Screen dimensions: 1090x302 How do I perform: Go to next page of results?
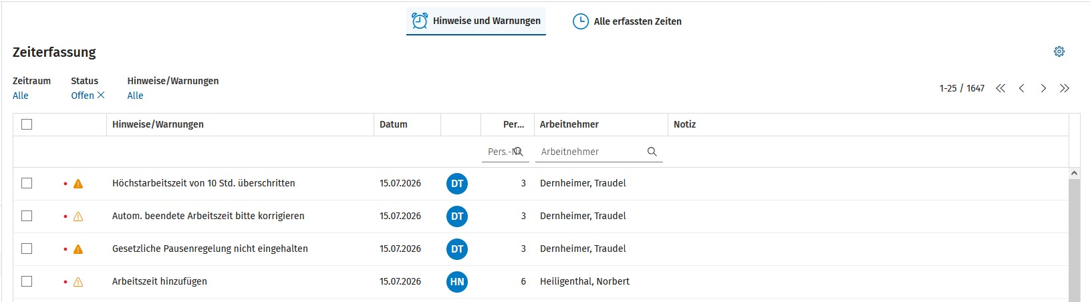[x=1043, y=88]
